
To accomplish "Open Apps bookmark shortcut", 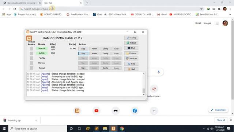I will (x=7, y=14).
